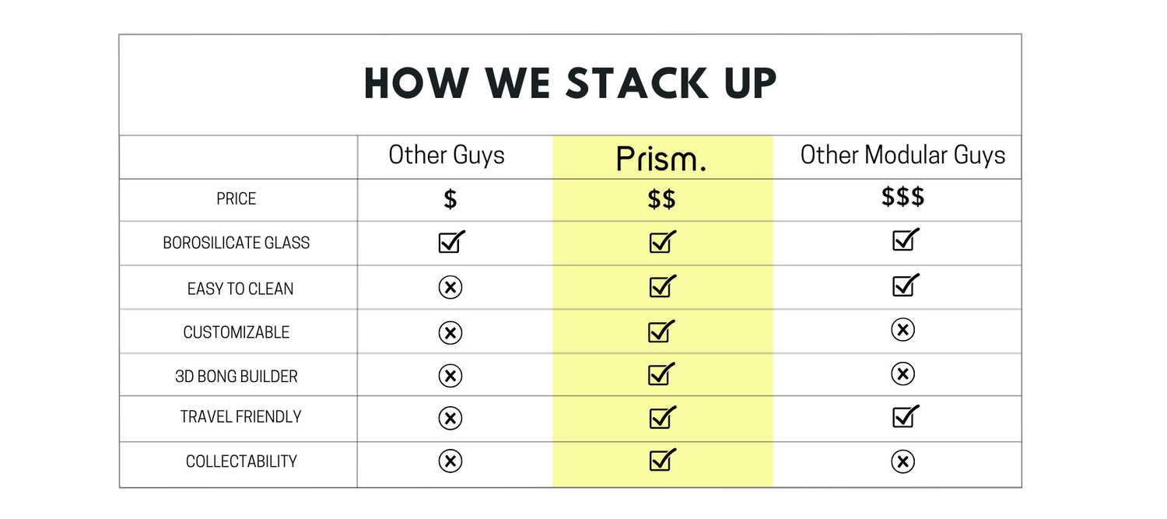Click Other Guys Collectability X icon
This screenshot has height=519, width=1167.
click(450, 461)
